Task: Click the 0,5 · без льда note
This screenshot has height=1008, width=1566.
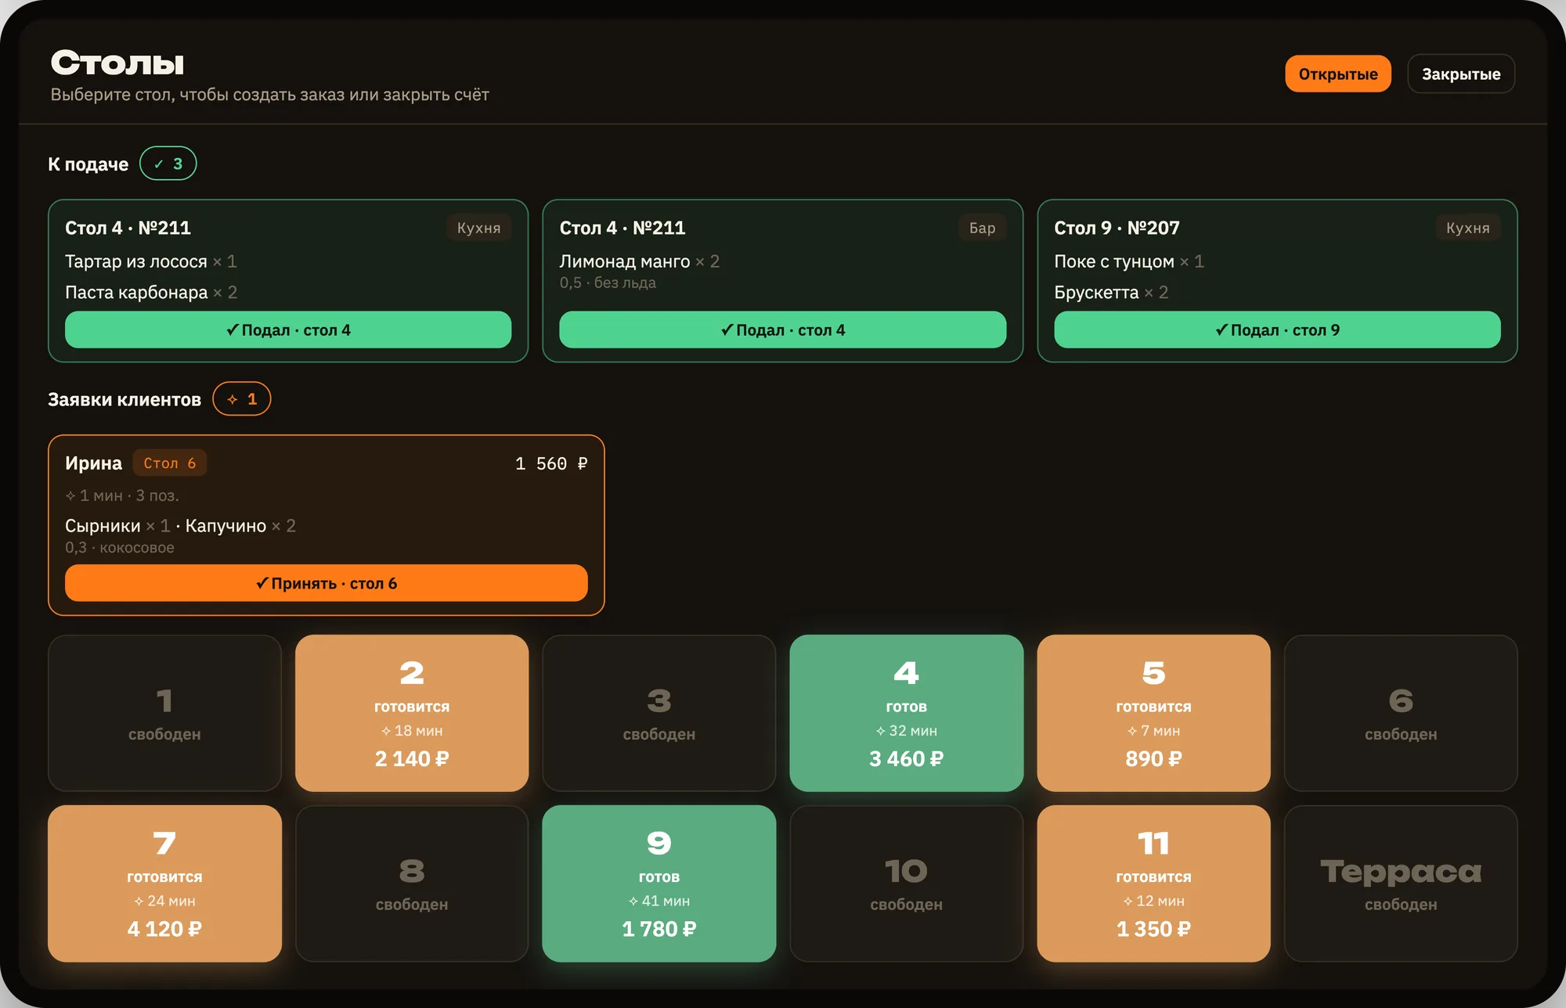Action: [608, 283]
